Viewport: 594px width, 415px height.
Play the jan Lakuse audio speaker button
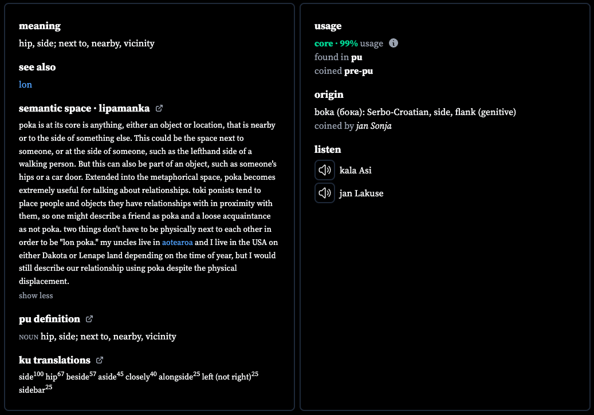click(x=325, y=193)
